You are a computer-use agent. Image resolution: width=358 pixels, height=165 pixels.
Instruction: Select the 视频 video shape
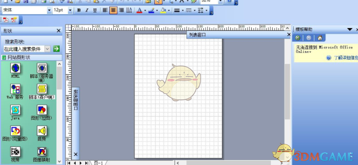point(15,154)
